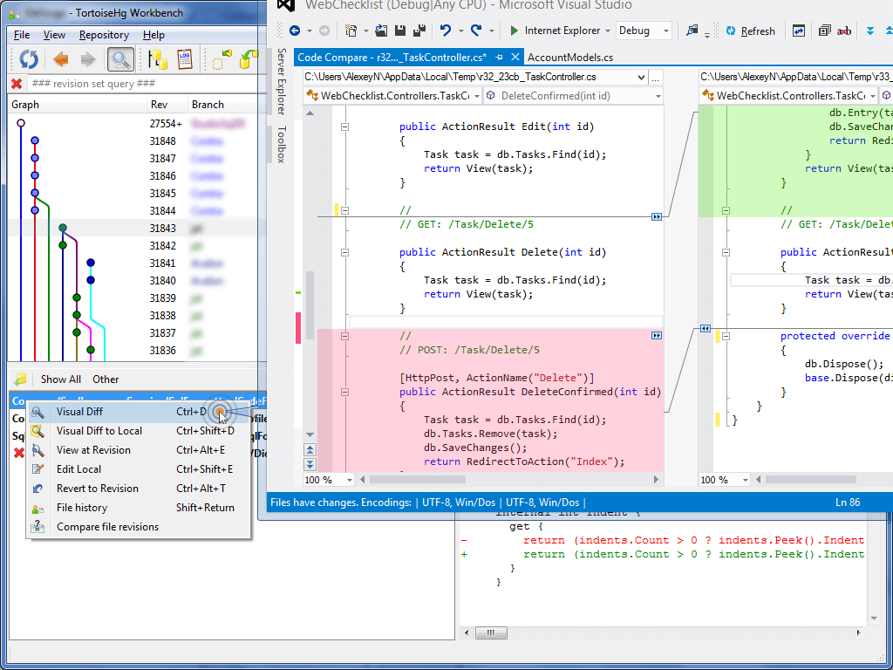Open the LOG clipboard icon
The image size is (893, 670).
pos(185,59)
